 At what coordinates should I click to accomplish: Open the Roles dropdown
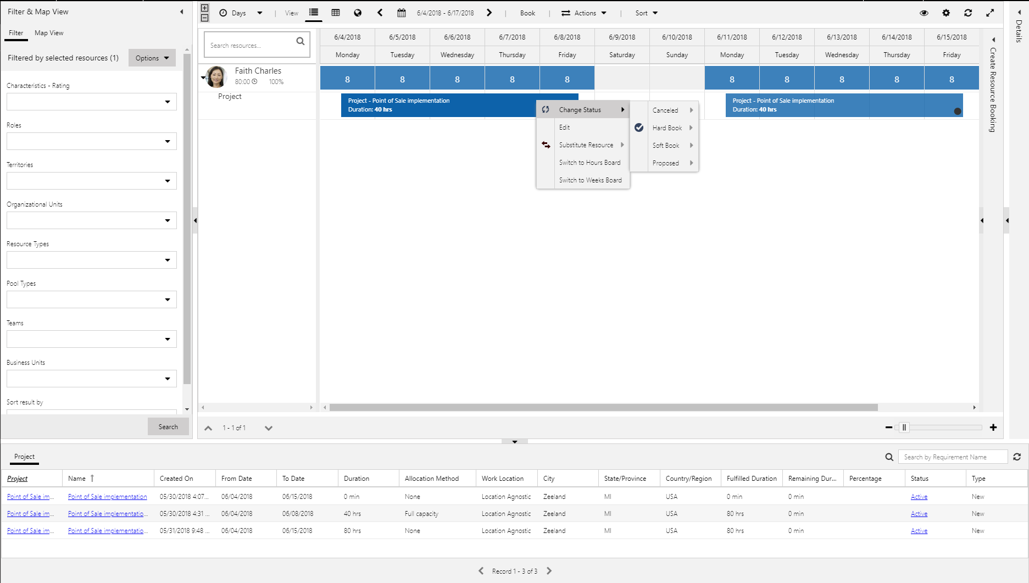[92, 141]
